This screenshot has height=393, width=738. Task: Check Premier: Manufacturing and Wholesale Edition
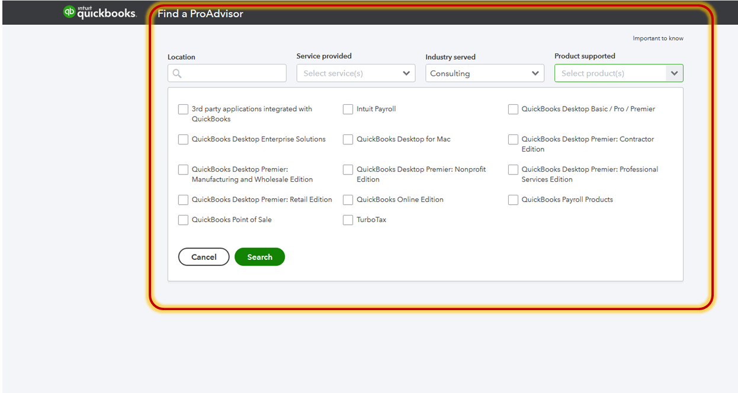[x=184, y=170]
